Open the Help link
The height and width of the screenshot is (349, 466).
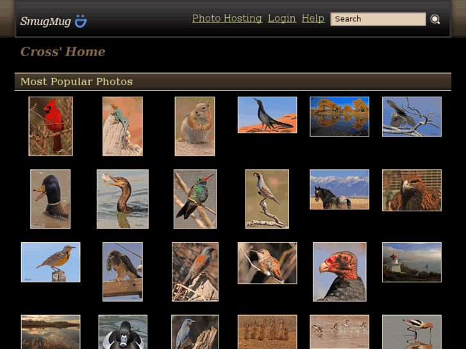pos(313,19)
